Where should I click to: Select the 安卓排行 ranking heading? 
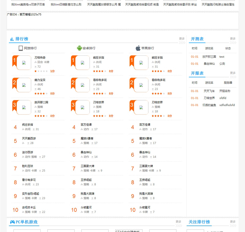click(89, 48)
